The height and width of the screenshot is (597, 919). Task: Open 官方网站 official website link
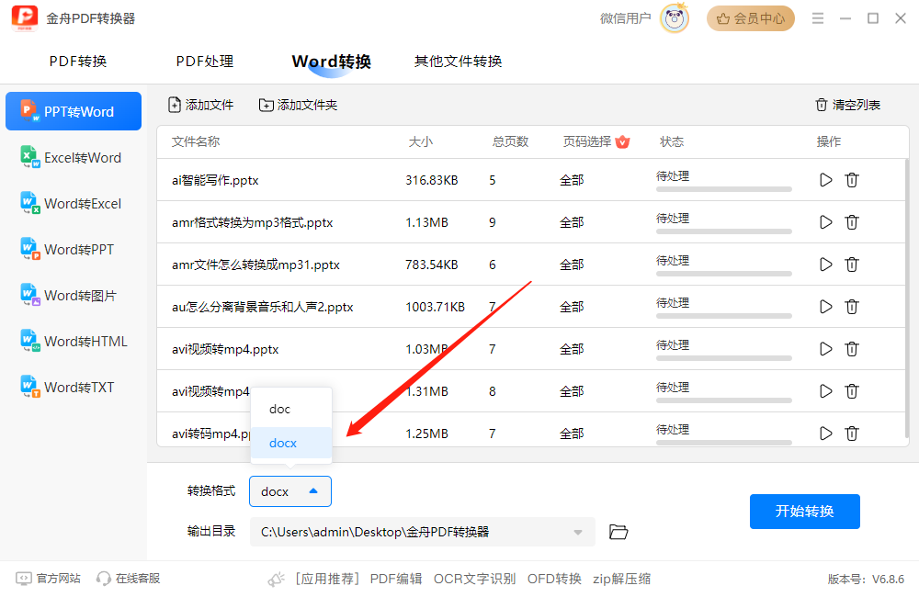(x=48, y=579)
